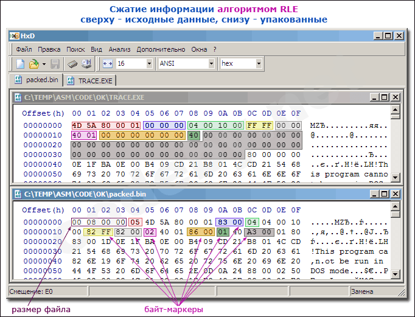Image resolution: width=415 pixels, height=317 pixels.
Task: Open the Дополнительно menu
Action: (161, 49)
